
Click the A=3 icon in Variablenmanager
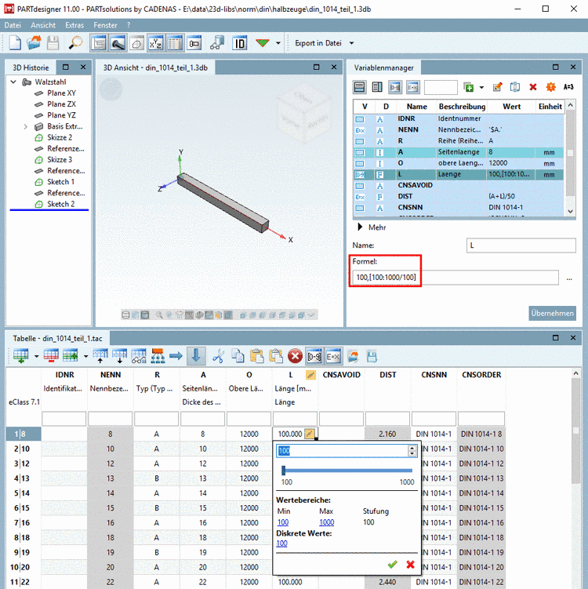[x=568, y=87]
